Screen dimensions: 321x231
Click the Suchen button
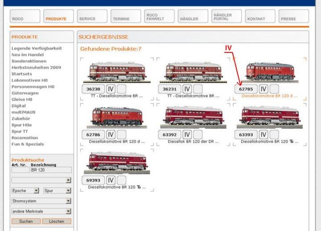pos(26,221)
